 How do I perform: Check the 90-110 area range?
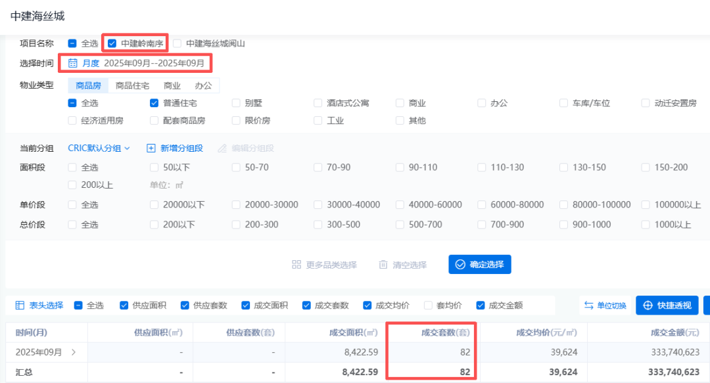pyautogui.click(x=400, y=168)
